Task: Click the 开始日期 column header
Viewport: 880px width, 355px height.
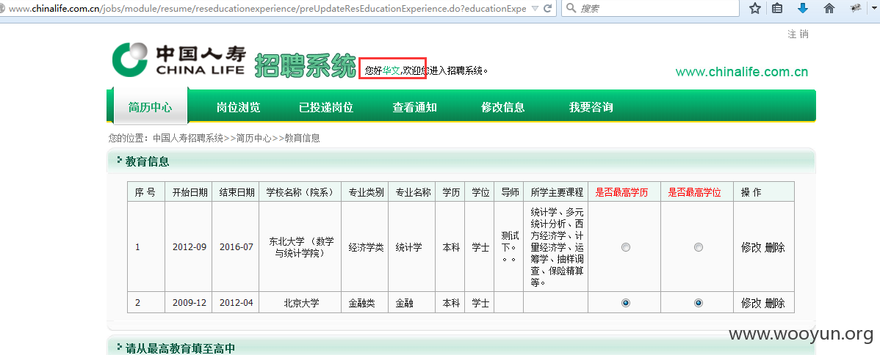Action: pyautogui.click(x=189, y=191)
